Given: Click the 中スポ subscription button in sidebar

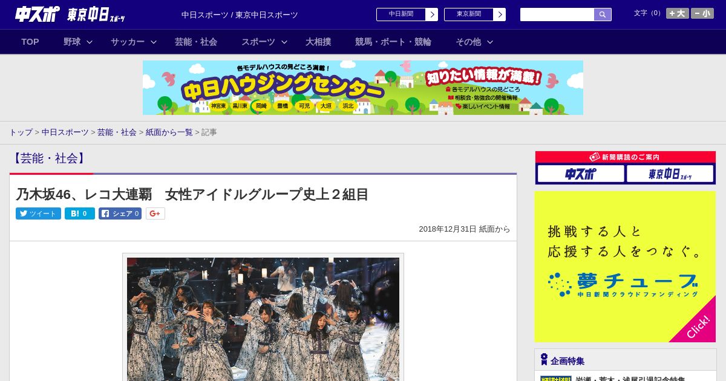Looking at the screenshot, I should [x=581, y=174].
